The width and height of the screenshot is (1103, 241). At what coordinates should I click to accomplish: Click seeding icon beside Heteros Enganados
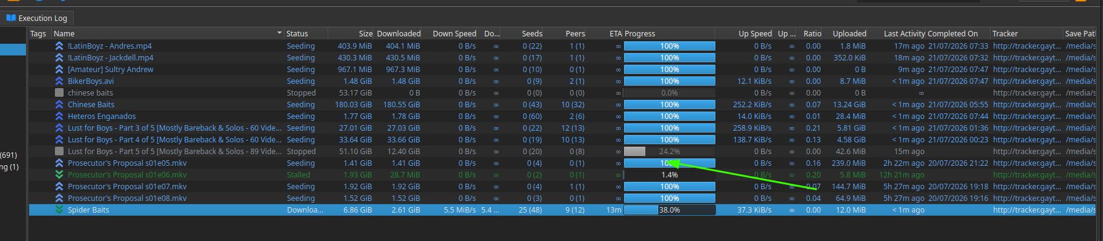[59, 116]
